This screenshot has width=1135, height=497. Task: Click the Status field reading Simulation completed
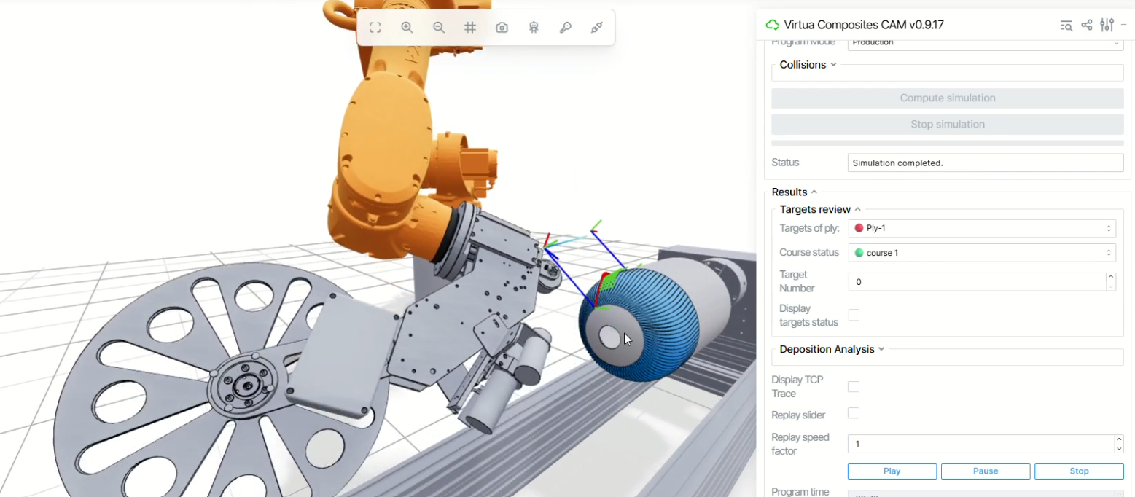tap(986, 163)
